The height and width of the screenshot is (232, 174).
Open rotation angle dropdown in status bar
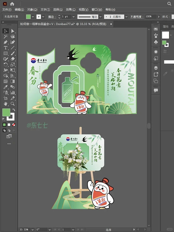tap(50, 230)
